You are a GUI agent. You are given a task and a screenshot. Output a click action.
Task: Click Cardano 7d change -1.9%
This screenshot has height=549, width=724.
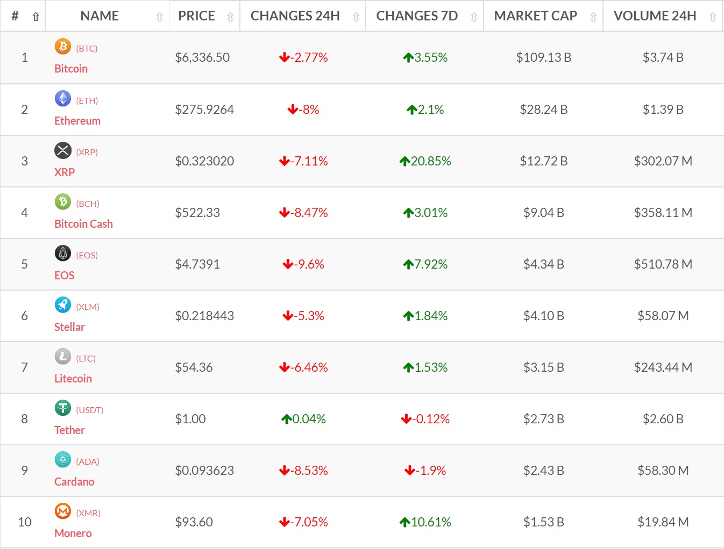[425, 471]
